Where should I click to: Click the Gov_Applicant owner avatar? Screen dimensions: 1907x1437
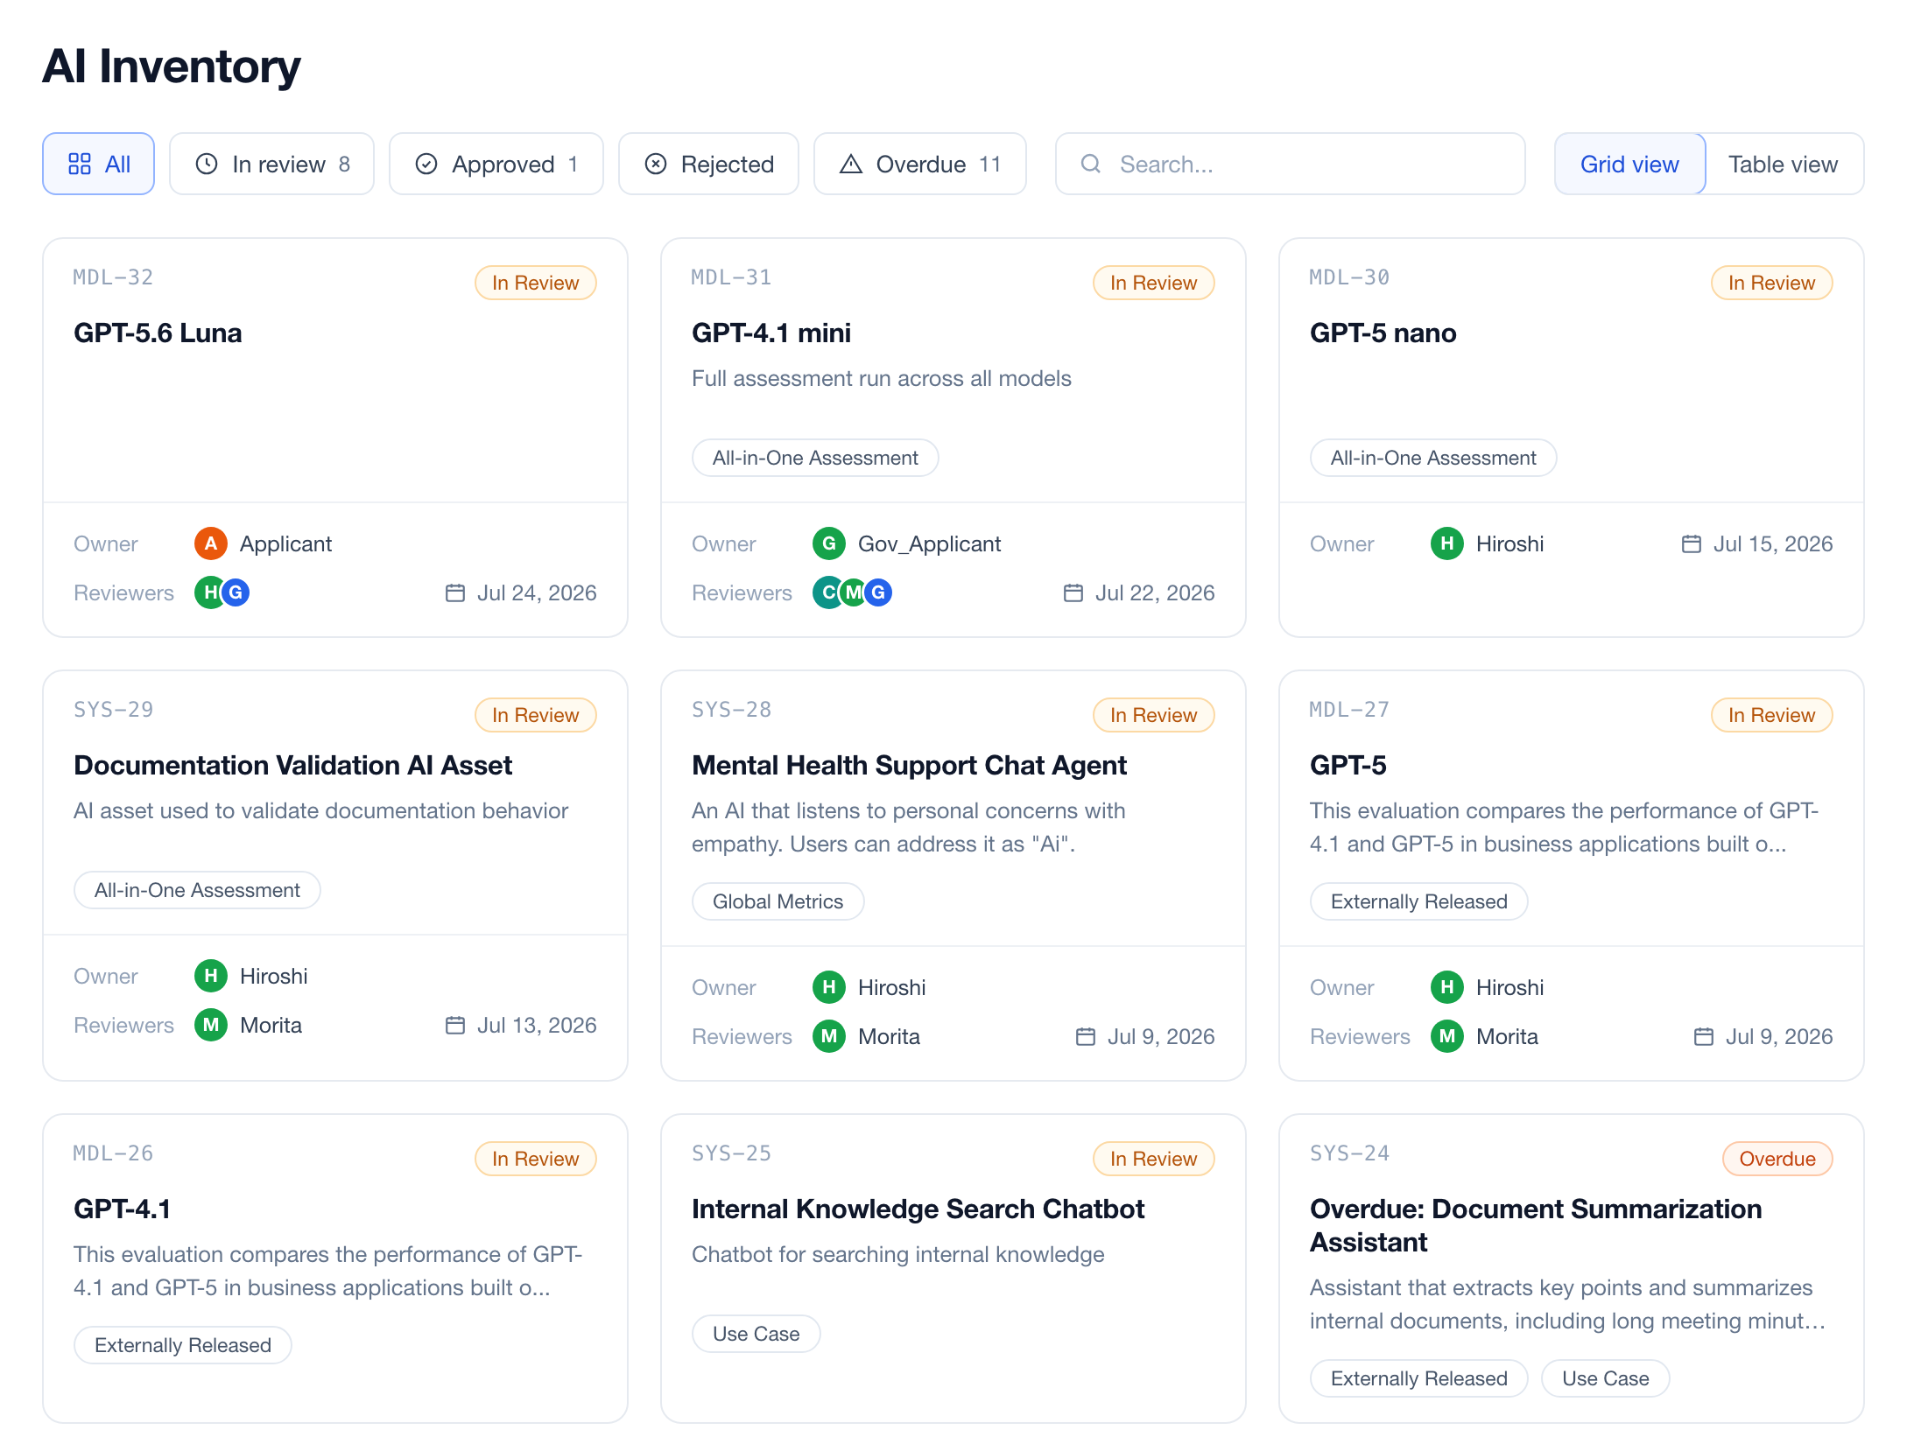click(829, 543)
